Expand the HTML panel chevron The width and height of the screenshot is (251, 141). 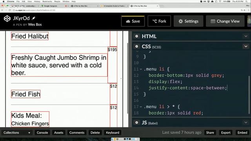[x=246, y=36]
